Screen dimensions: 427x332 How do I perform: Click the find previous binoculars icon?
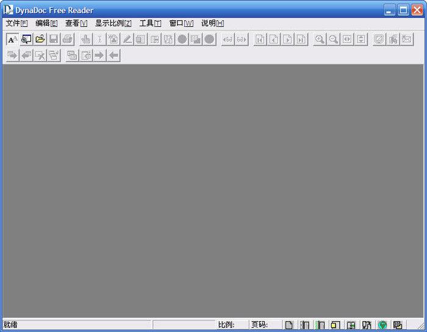coord(228,40)
